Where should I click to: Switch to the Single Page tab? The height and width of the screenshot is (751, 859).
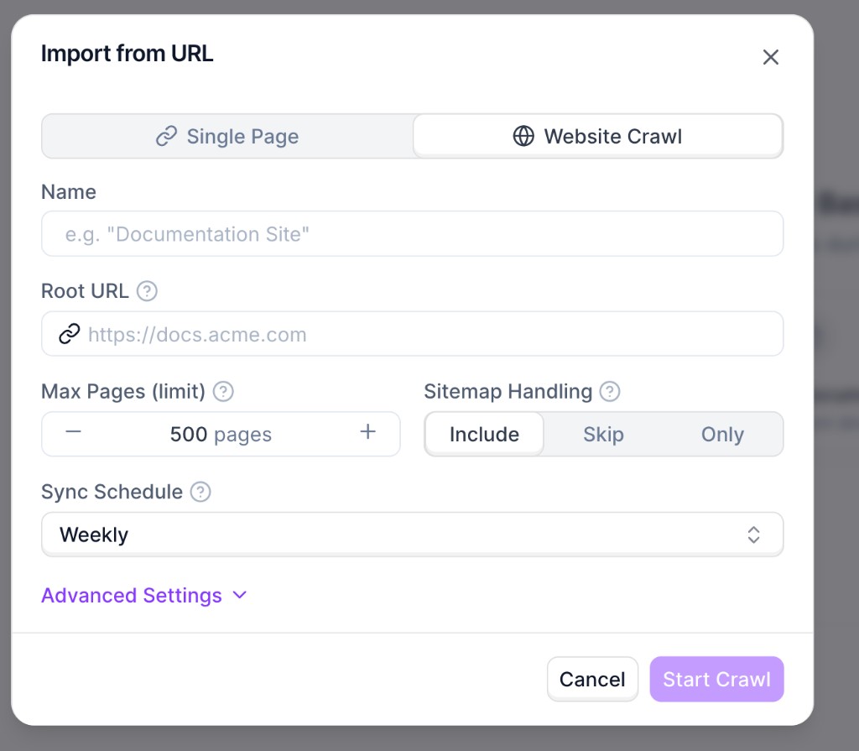226,136
